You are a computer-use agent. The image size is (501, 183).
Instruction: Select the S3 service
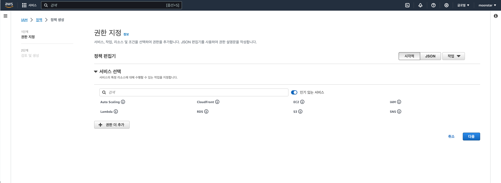coord(295,112)
